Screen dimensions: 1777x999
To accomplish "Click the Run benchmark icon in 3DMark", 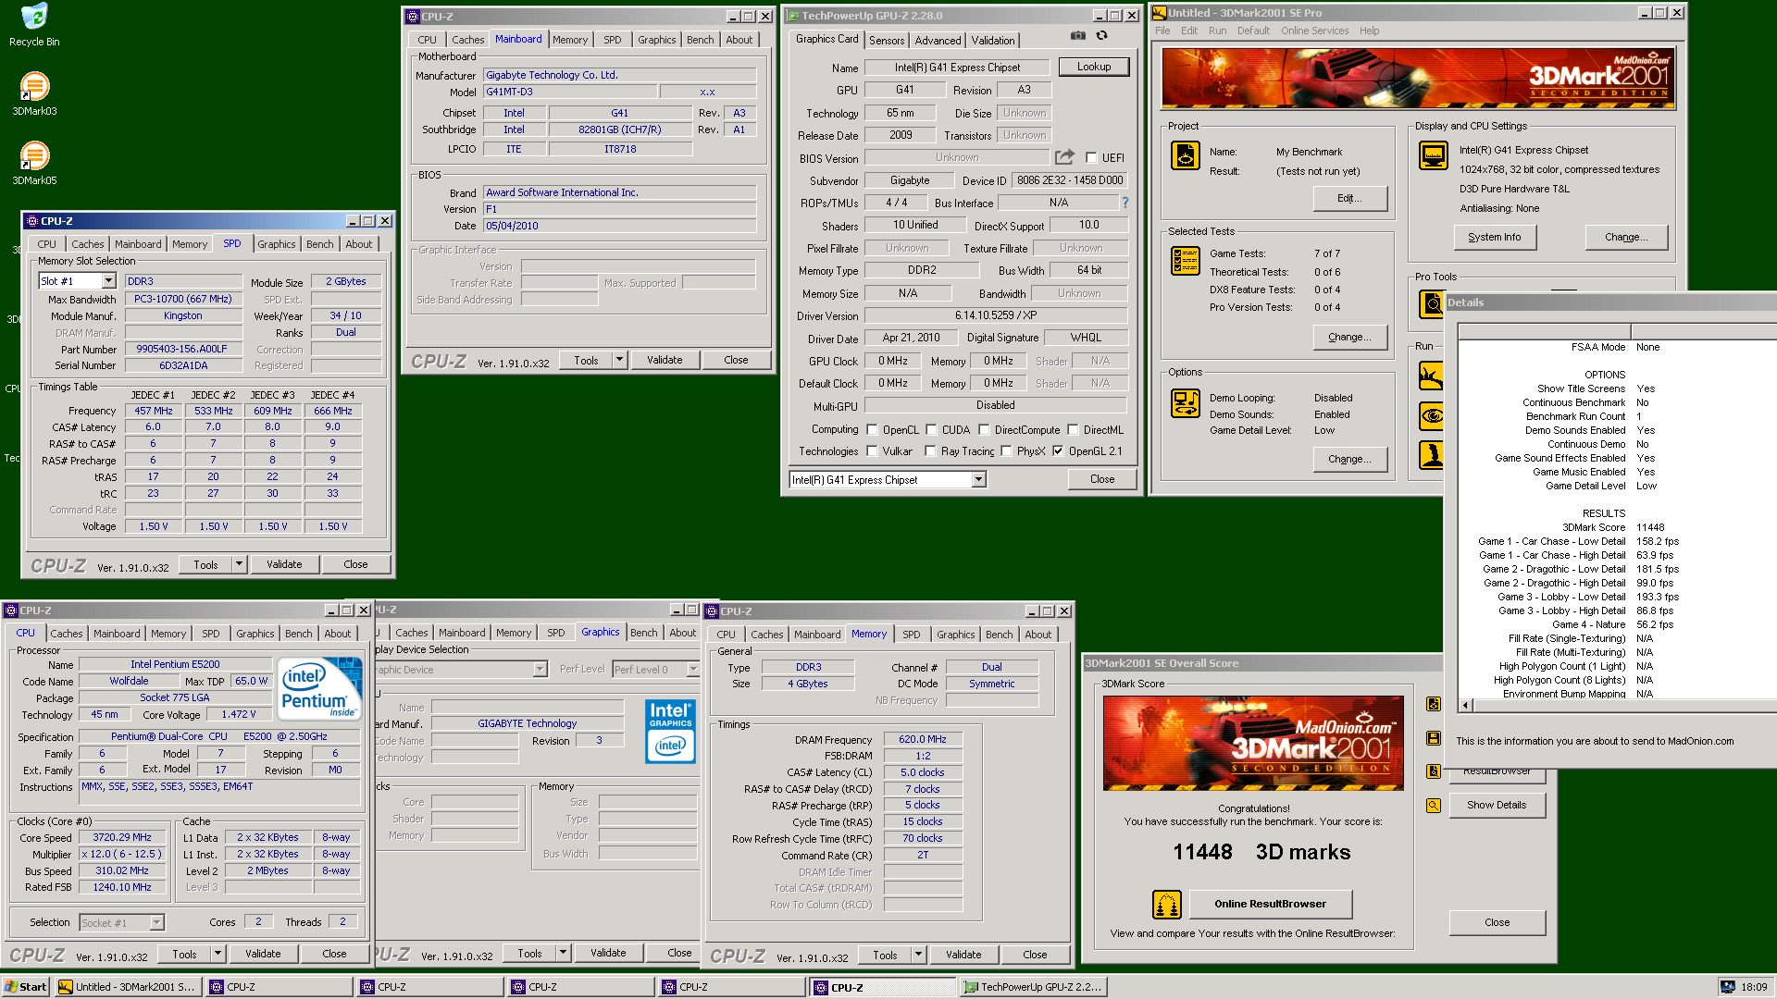I will [1431, 376].
